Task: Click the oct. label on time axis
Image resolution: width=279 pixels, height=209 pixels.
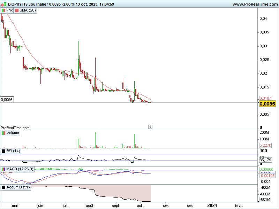Action: pyautogui.click(x=140, y=206)
